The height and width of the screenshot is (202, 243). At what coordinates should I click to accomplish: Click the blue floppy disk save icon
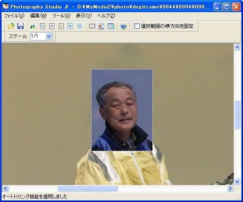[20, 26]
